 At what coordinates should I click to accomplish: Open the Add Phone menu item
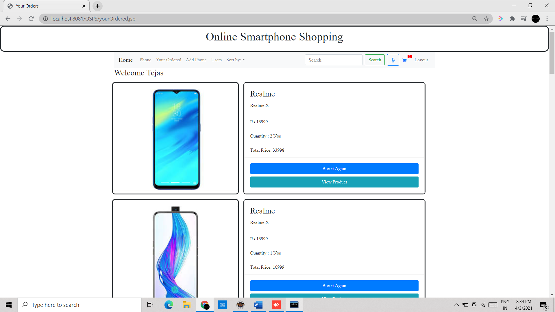(x=196, y=60)
